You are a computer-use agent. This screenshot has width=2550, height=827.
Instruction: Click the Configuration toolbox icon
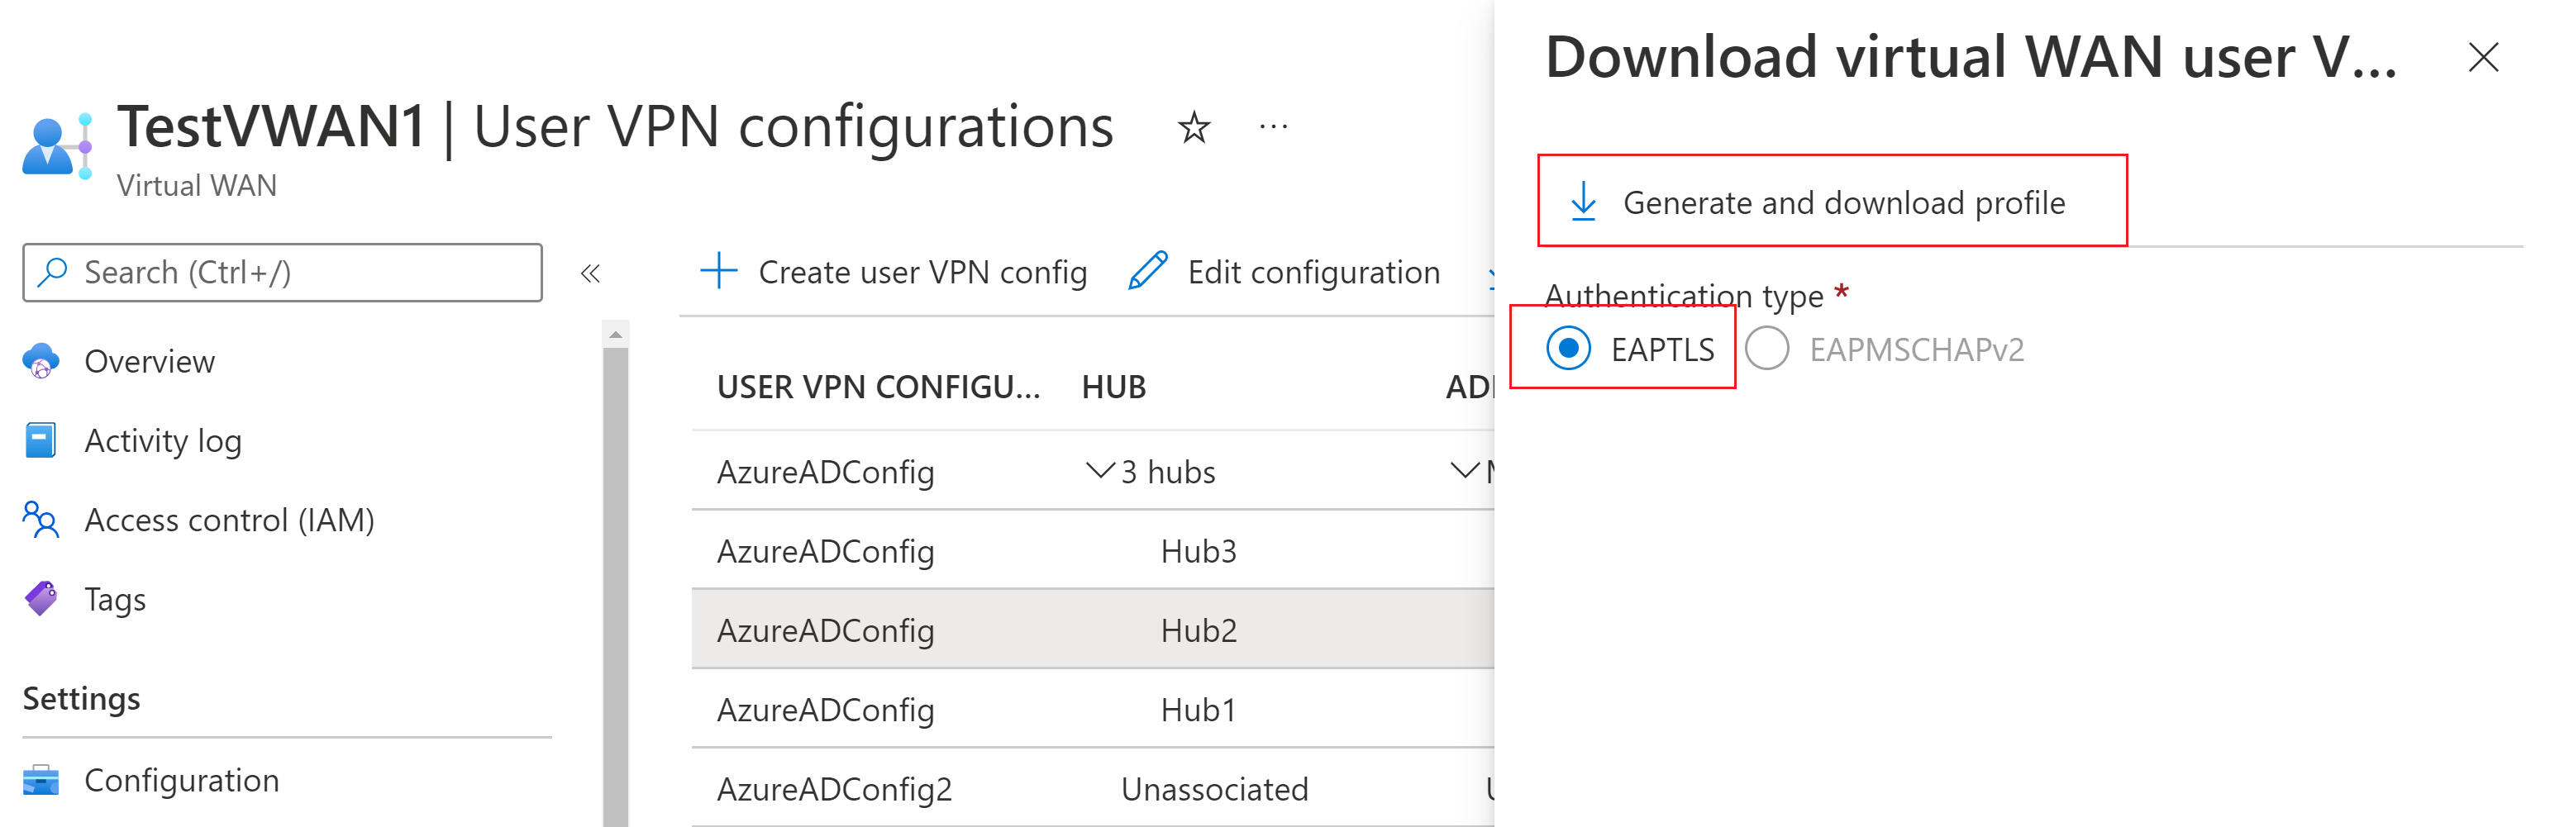41,781
